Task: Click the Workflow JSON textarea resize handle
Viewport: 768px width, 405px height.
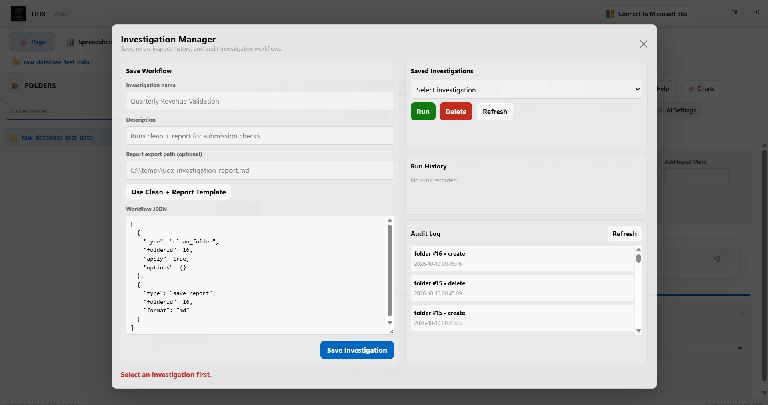Action: (x=391, y=331)
